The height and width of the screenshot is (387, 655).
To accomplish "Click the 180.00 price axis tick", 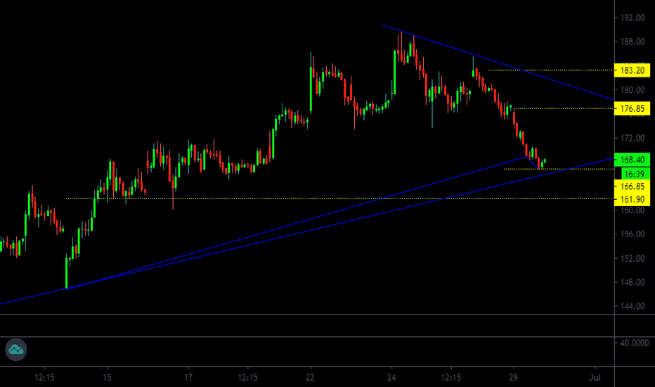I will pyautogui.click(x=633, y=90).
